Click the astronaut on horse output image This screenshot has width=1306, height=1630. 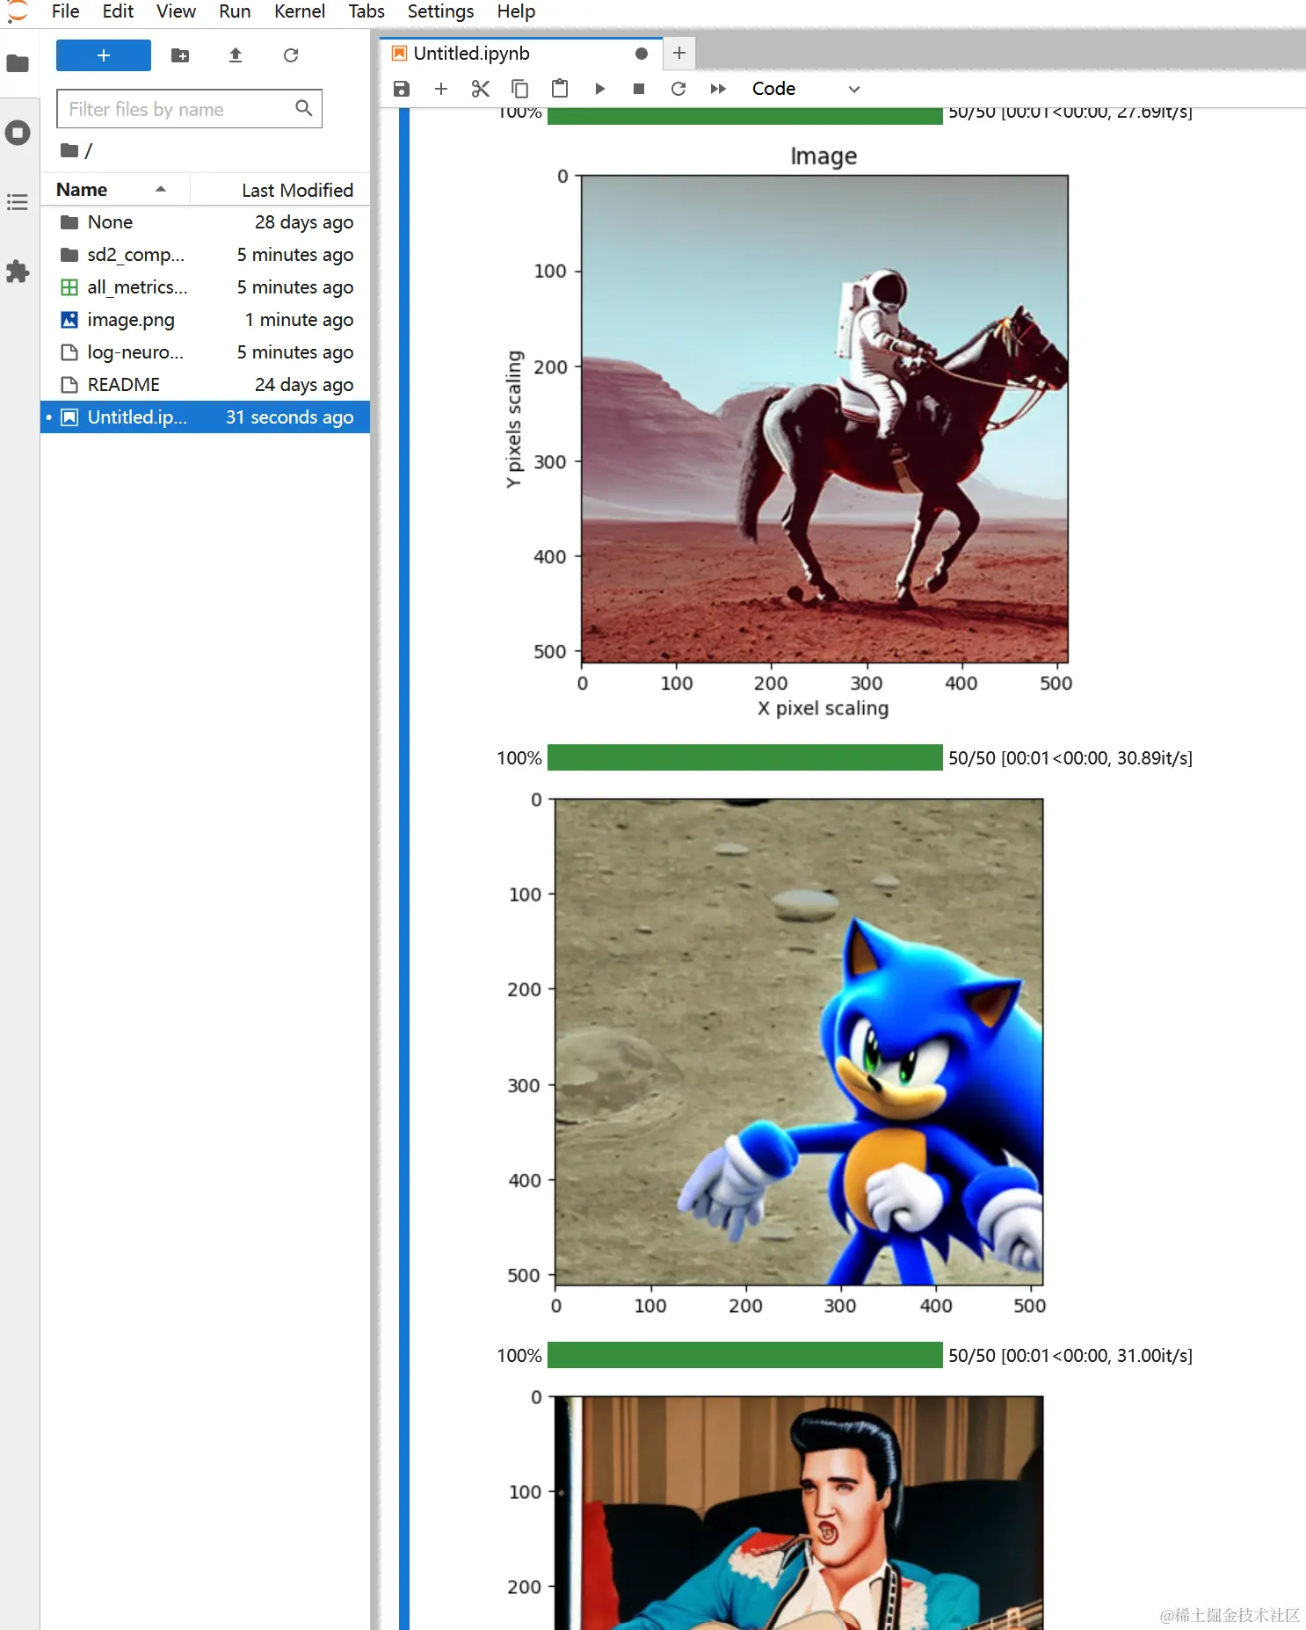pyautogui.click(x=824, y=419)
